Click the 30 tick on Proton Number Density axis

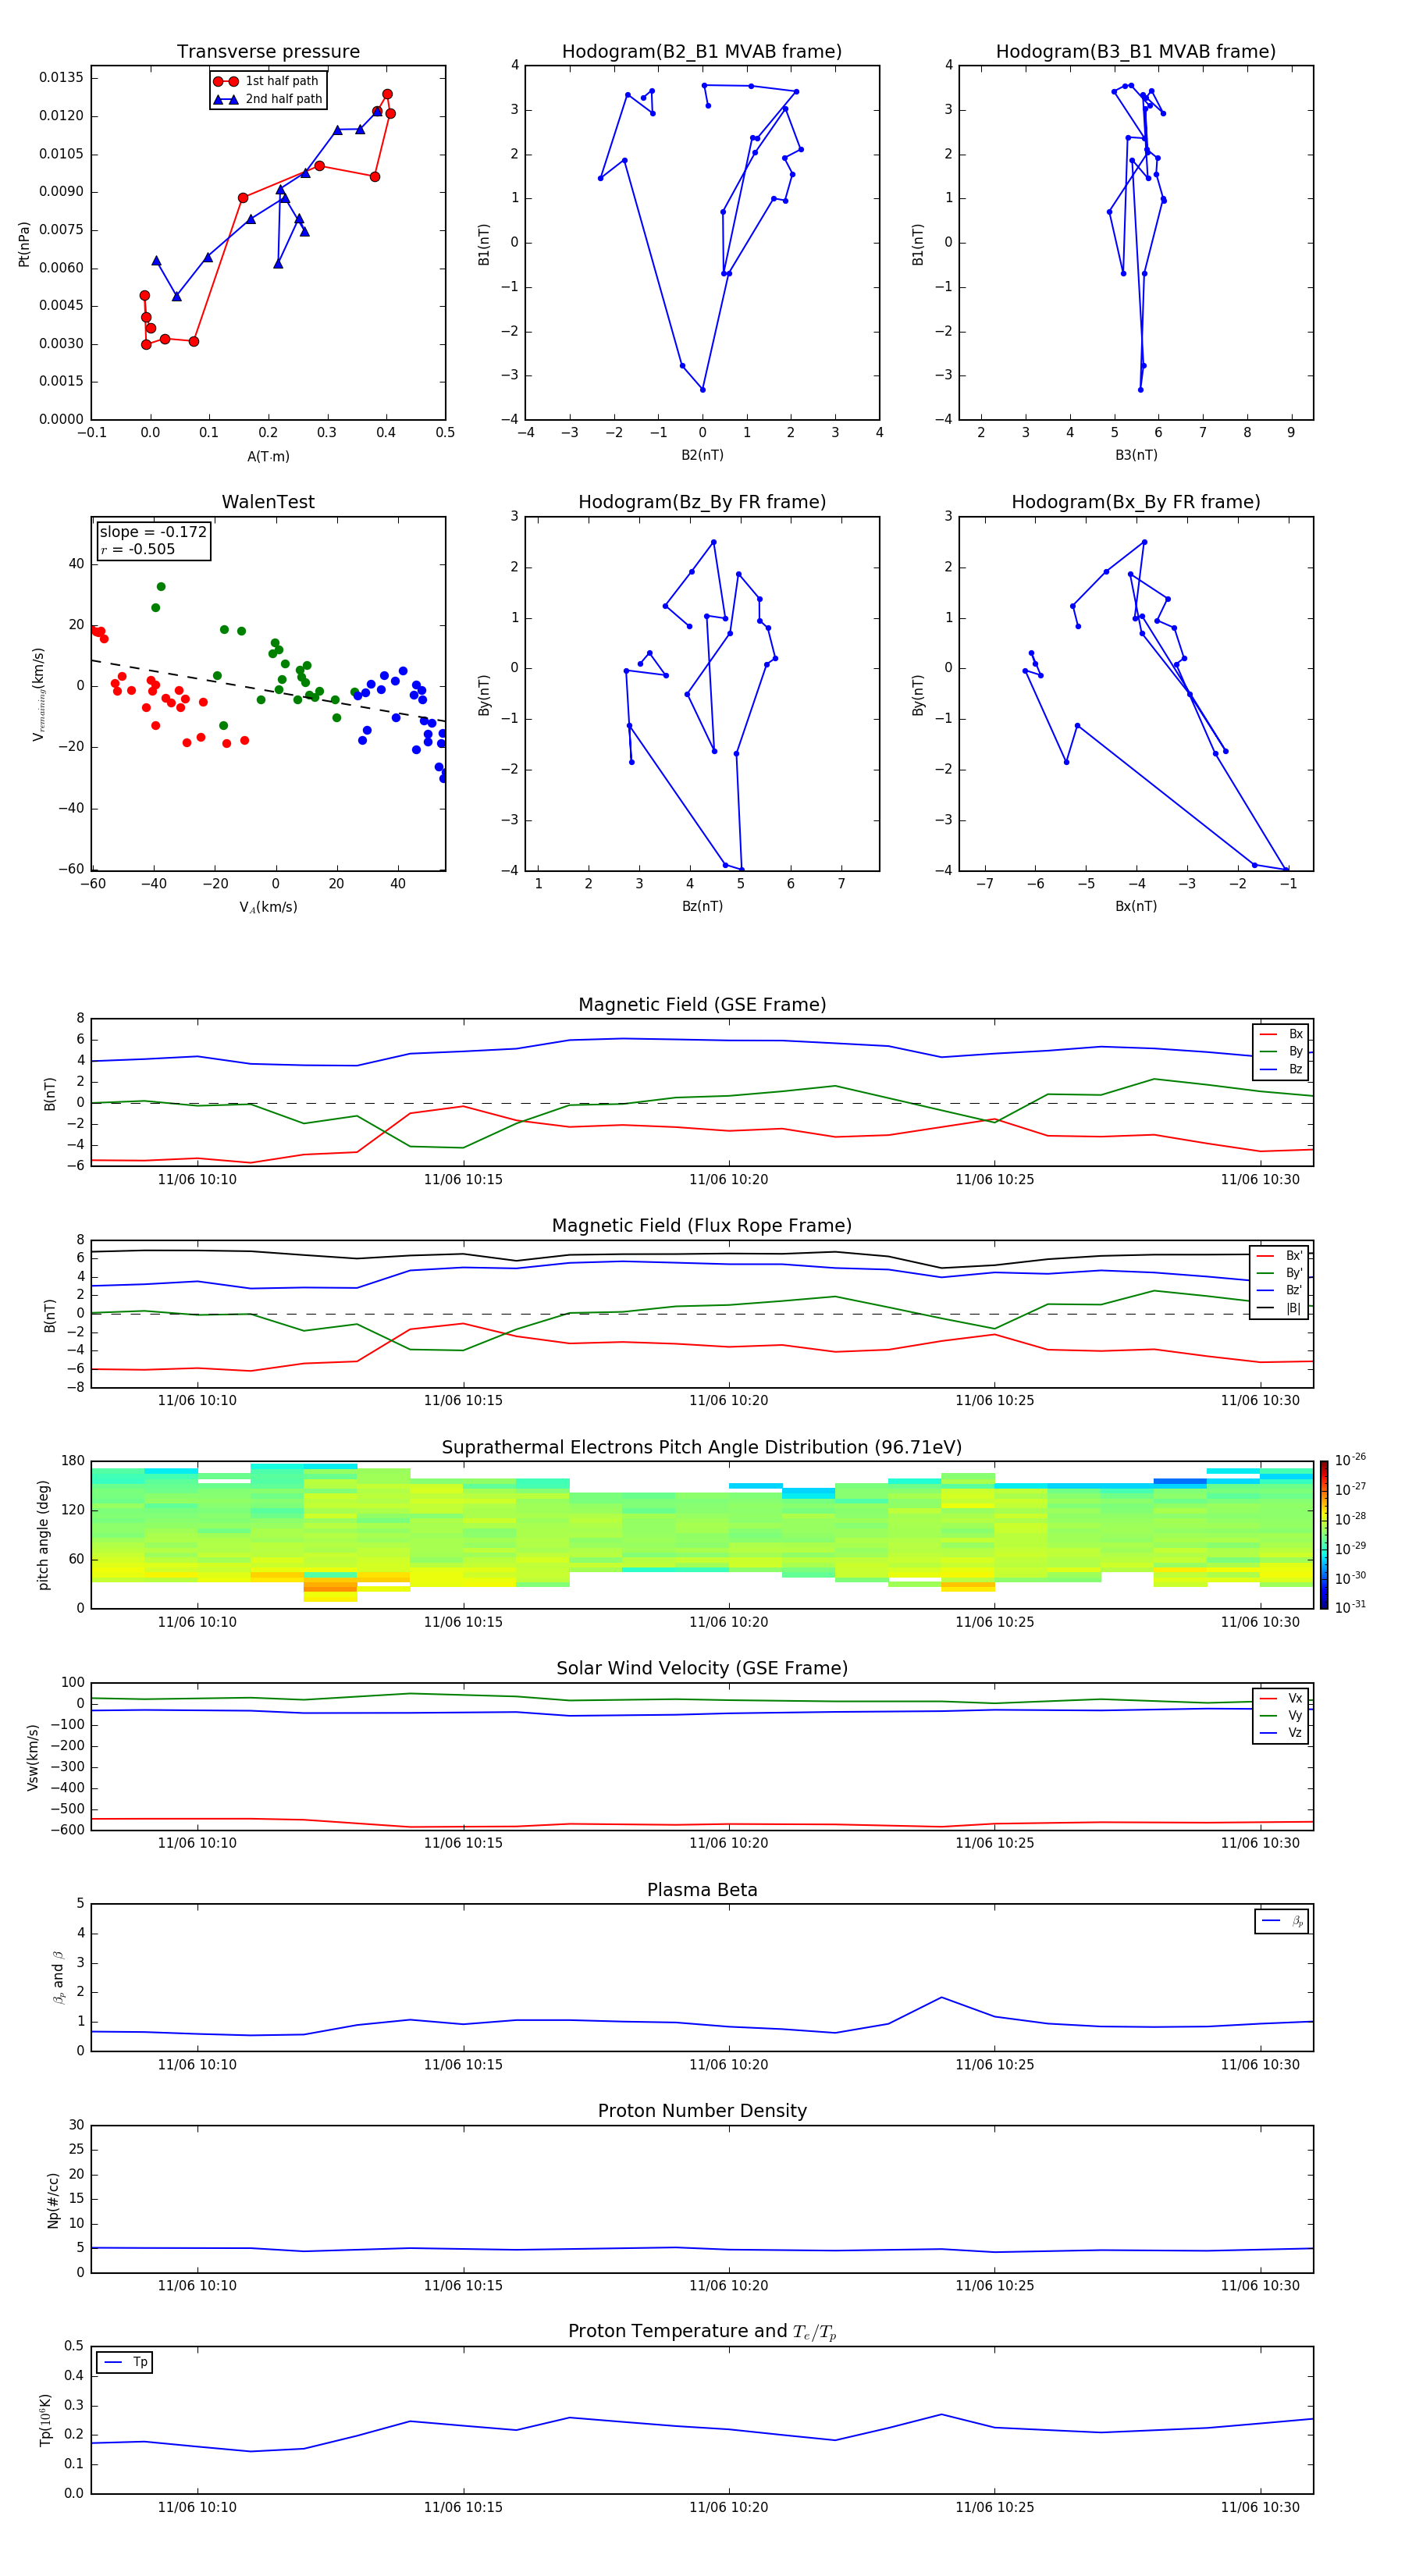pos(76,2126)
